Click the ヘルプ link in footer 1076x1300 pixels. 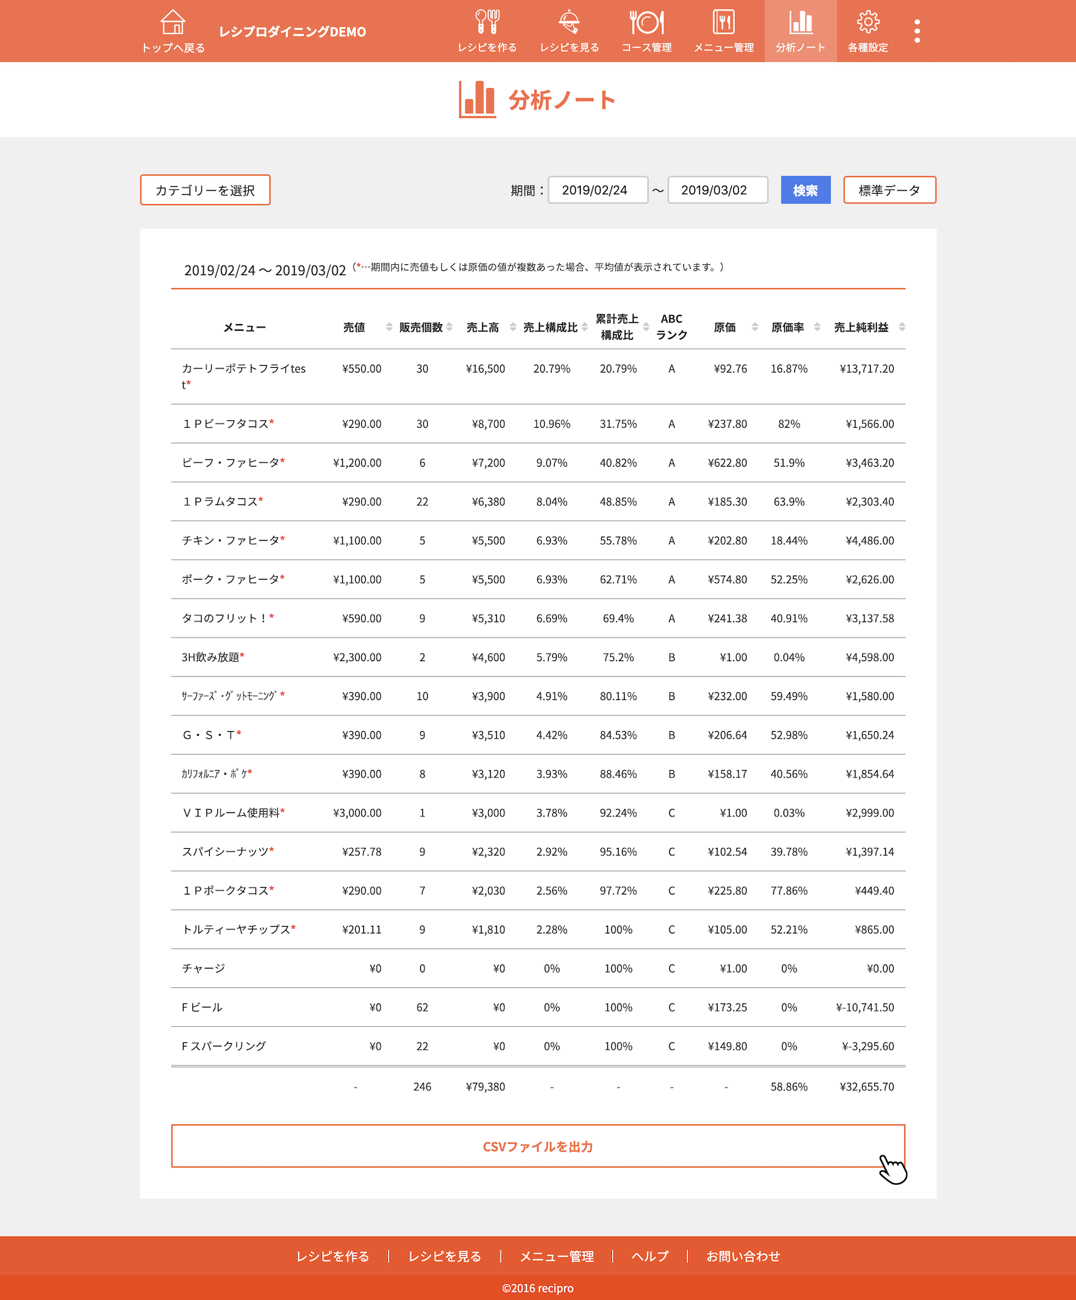pyautogui.click(x=650, y=1256)
